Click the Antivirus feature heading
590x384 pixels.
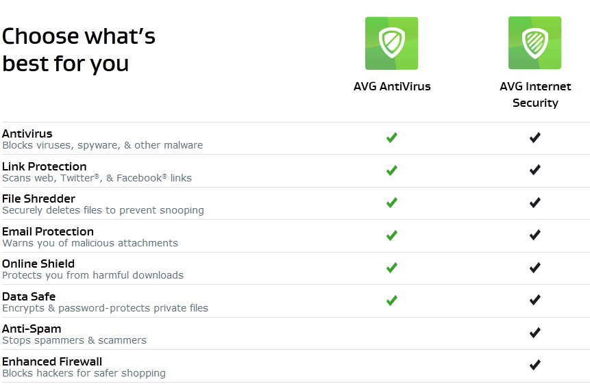pos(27,133)
